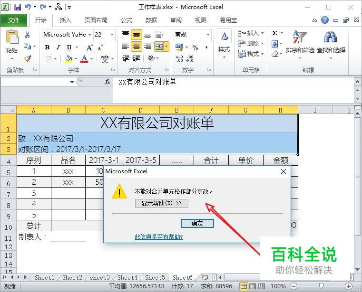Click the Decrease Decimal icon
The image size is (362, 292).
(190, 58)
